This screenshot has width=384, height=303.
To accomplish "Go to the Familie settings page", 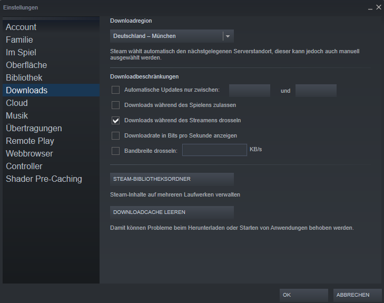I will point(51,40).
